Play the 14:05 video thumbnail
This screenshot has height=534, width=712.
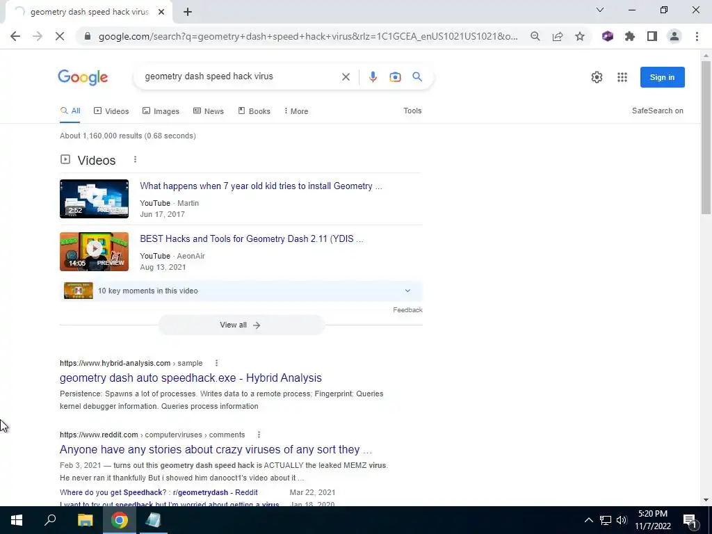pyautogui.click(x=94, y=252)
